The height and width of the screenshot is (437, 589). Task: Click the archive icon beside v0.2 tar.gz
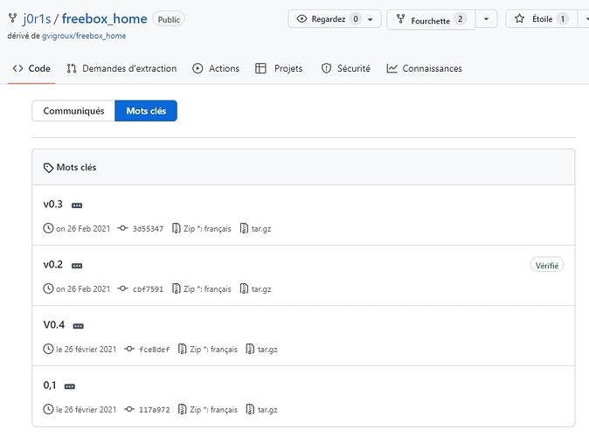click(244, 288)
